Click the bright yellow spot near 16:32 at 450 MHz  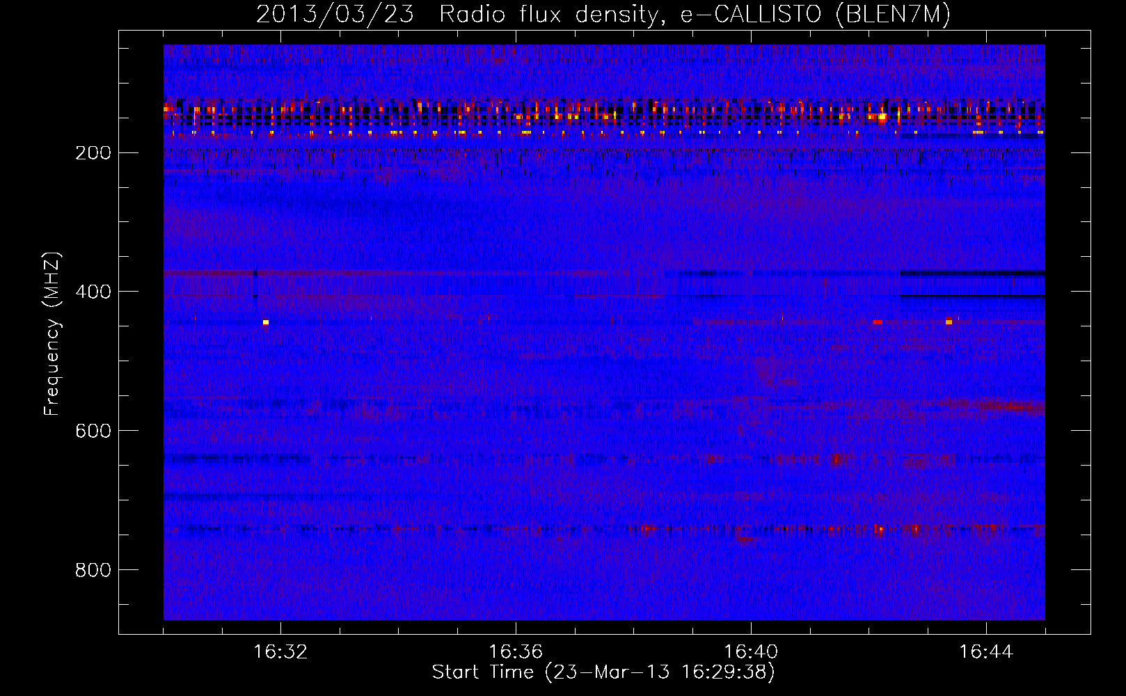pos(266,322)
